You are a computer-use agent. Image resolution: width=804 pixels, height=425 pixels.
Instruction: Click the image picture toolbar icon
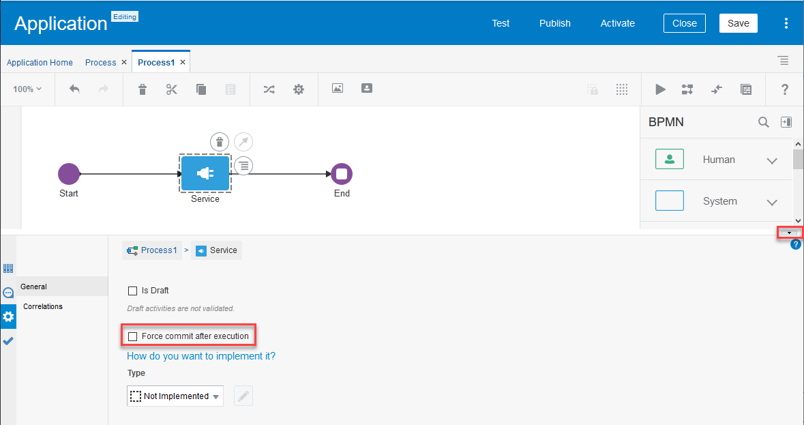coord(338,88)
